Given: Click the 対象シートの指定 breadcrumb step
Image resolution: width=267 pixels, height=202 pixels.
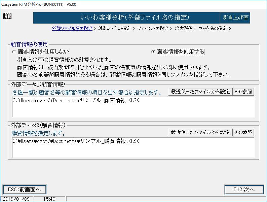Looking at the screenshot, I should click(114, 28).
